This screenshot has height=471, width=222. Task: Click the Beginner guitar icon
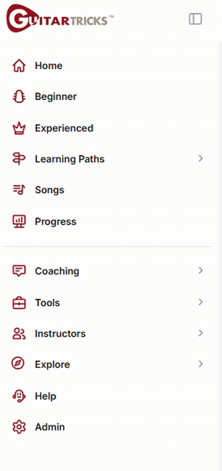point(19,97)
